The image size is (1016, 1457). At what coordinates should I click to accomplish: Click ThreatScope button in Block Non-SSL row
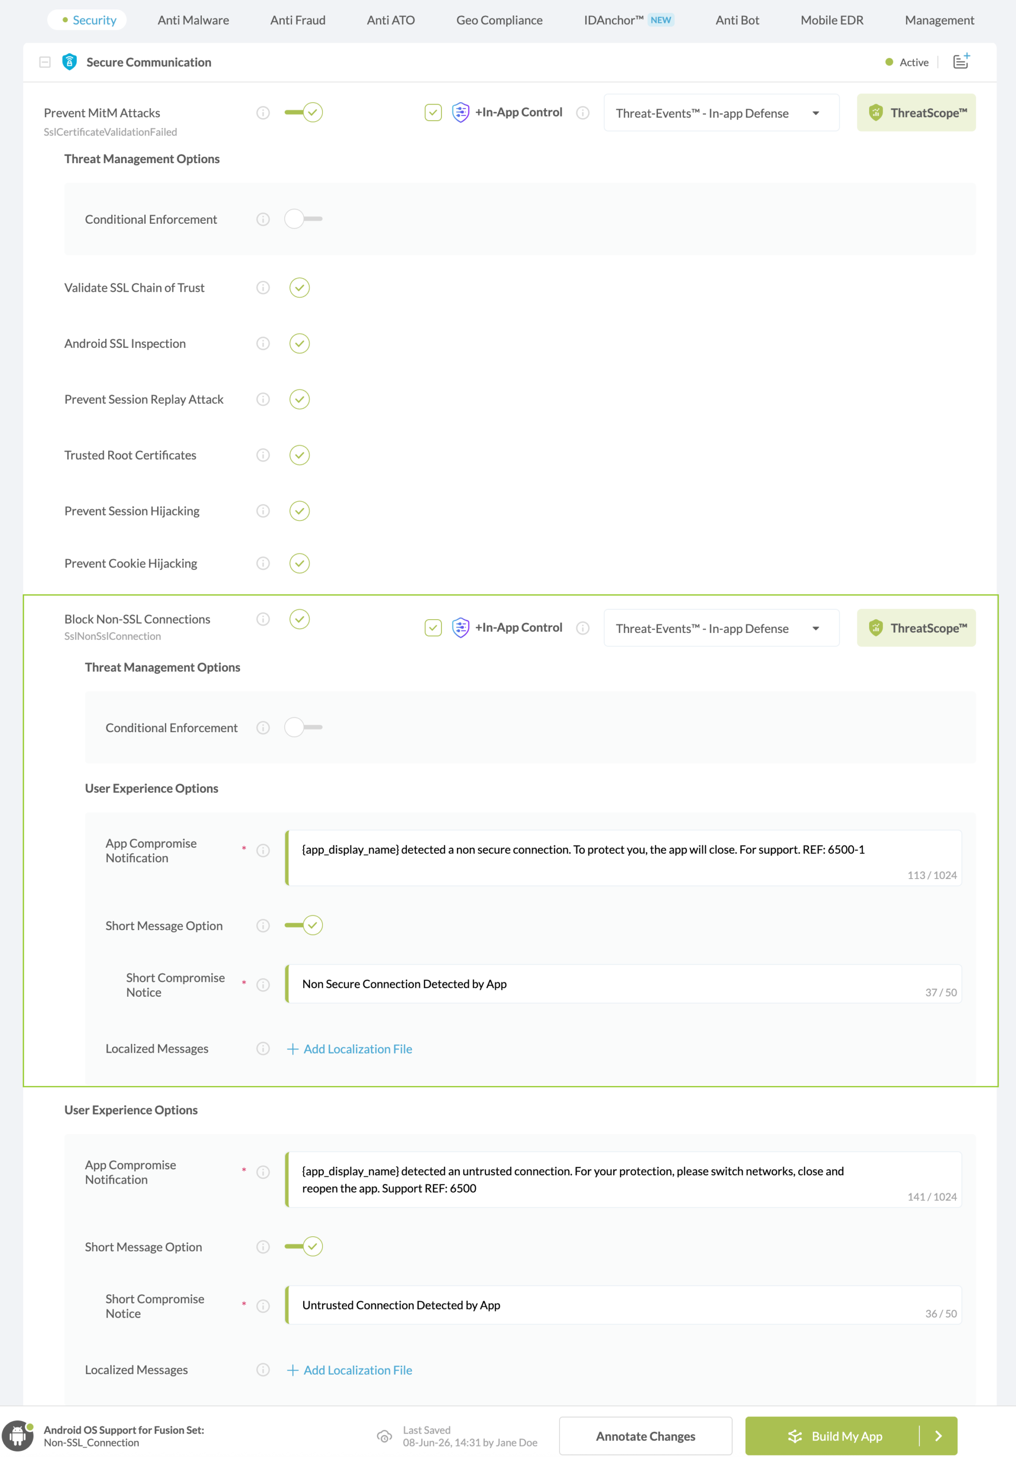click(x=916, y=628)
